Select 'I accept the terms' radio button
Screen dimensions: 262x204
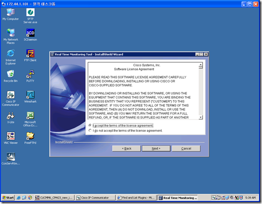(90, 125)
